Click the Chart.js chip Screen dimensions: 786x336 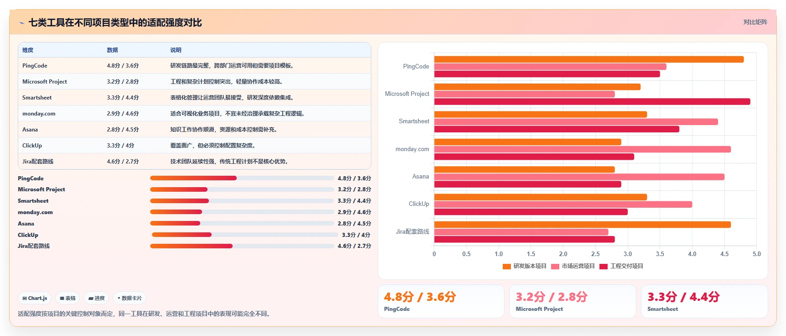pyautogui.click(x=35, y=298)
